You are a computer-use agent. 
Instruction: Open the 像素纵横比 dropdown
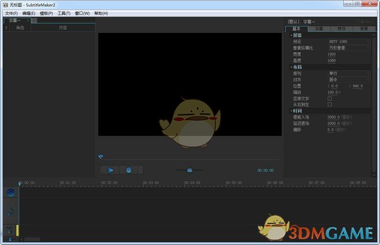coord(349,48)
